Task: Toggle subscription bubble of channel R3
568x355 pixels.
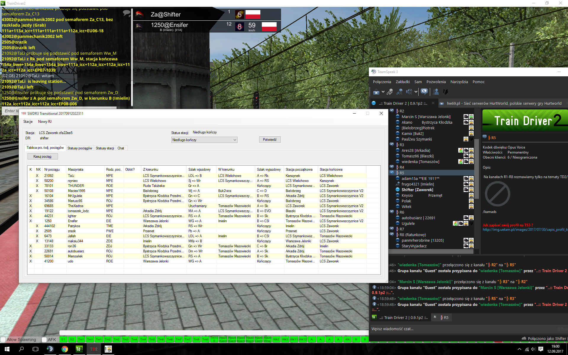Action: click(x=392, y=144)
